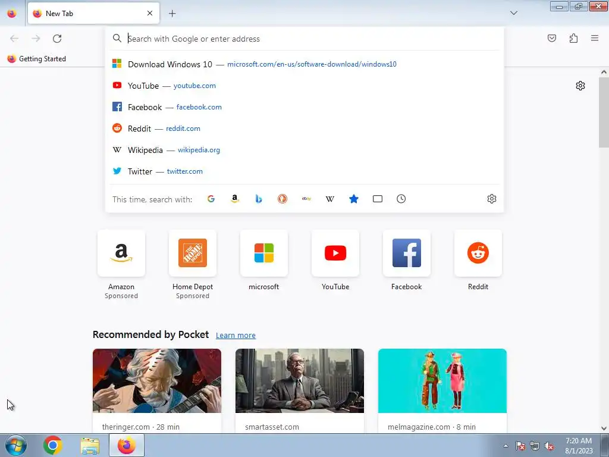Open the Firefox hamburger application menu
Viewport: 609px width, 457px height.
595,38
